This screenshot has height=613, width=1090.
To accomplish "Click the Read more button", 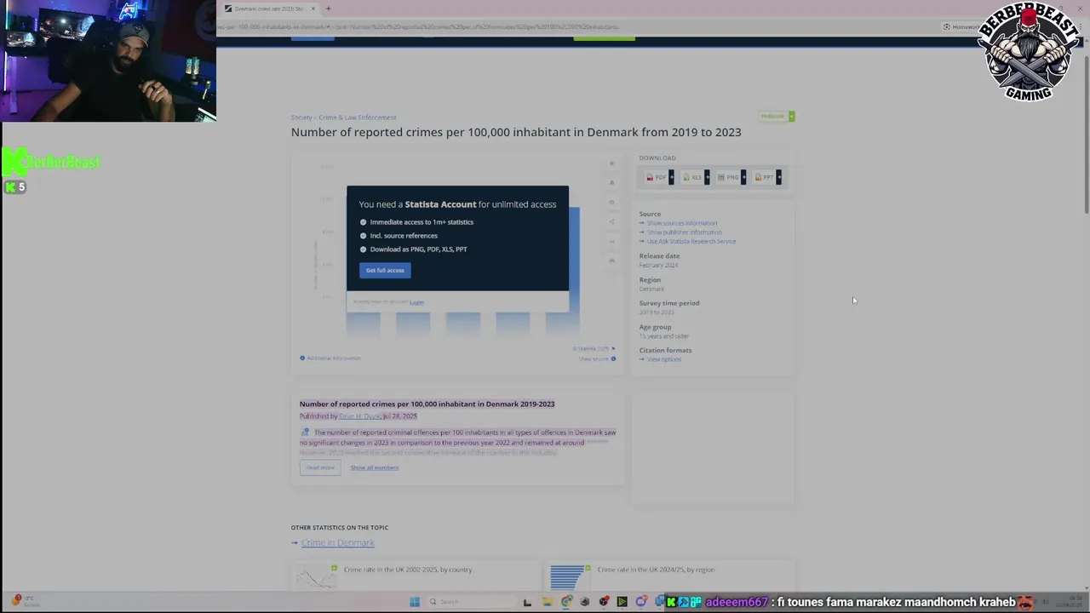I will [320, 467].
